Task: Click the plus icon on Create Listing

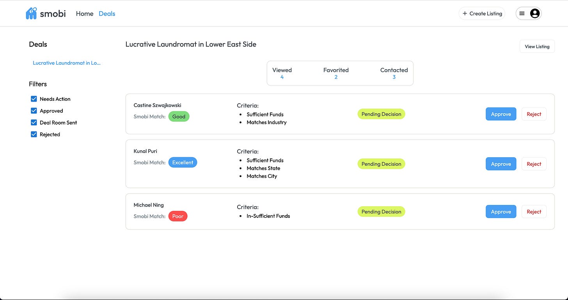Action: [x=465, y=13]
